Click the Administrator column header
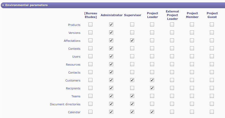This screenshot has width=225, height=118. (x=112, y=15)
